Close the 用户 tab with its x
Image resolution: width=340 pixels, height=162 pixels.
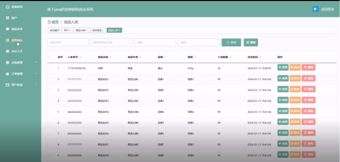[x=70, y=30]
